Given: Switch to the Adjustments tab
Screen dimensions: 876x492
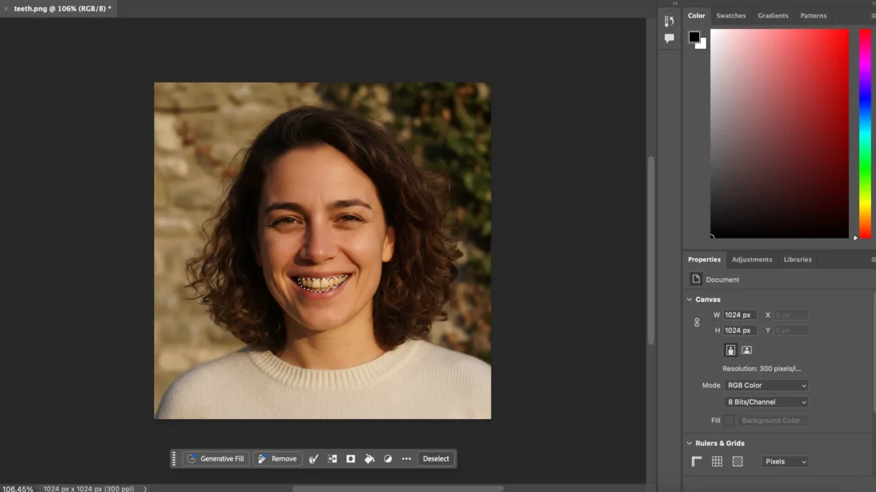Looking at the screenshot, I should point(752,259).
